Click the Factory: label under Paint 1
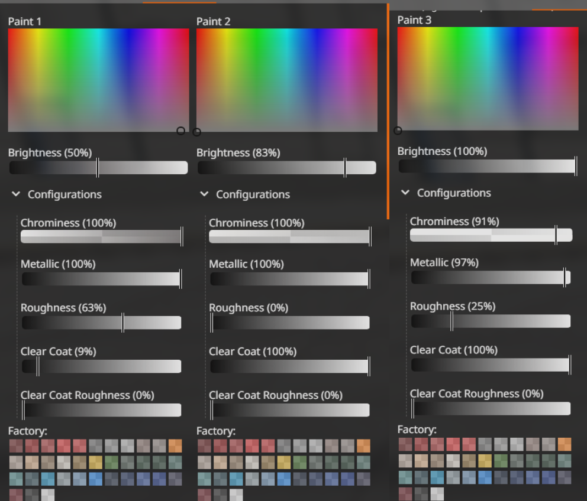The image size is (587, 501). pyautogui.click(x=28, y=431)
